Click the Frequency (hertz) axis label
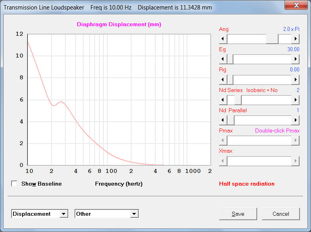This screenshot has height=232, width=311. click(x=119, y=184)
